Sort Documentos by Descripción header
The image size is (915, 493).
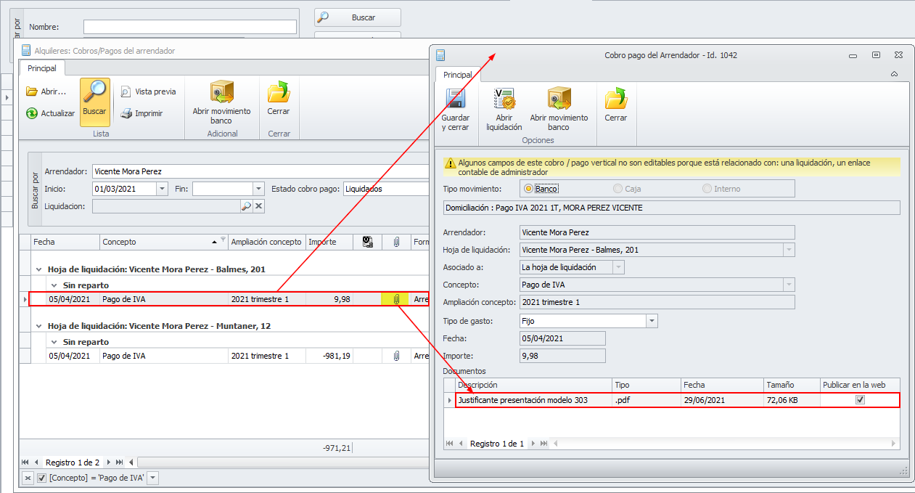click(x=533, y=385)
